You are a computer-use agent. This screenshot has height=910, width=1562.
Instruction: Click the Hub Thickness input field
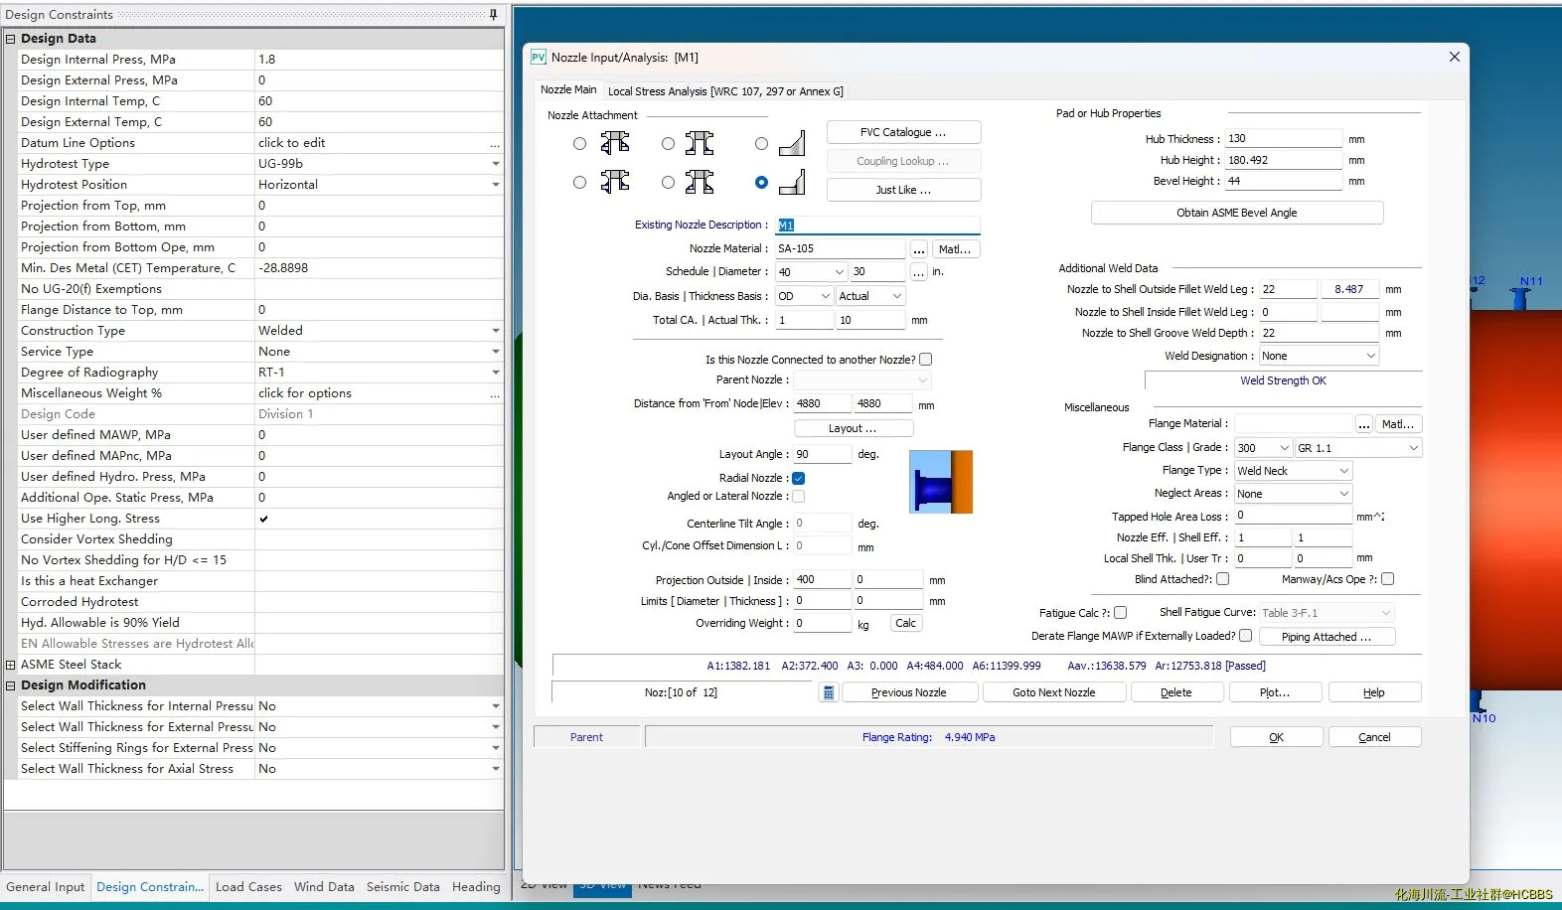pyautogui.click(x=1284, y=139)
